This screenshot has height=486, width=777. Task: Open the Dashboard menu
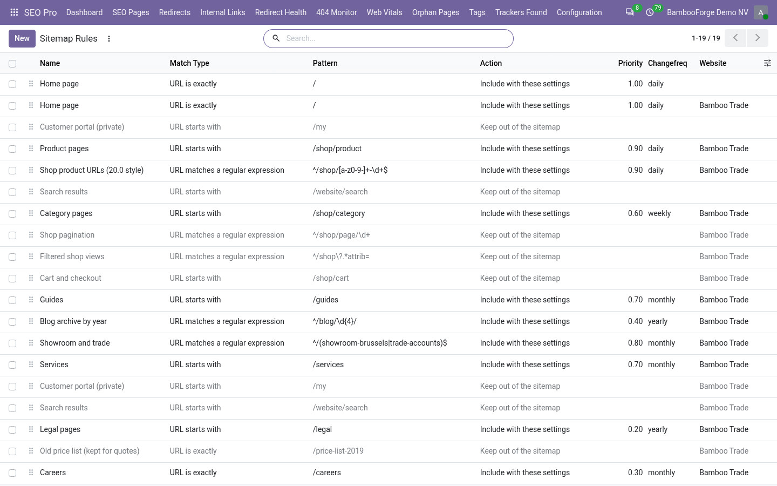click(x=84, y=12)
